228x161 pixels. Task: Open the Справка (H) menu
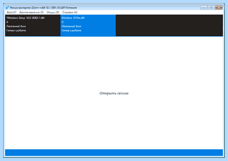pyautogui.click(x=70, y=13)
